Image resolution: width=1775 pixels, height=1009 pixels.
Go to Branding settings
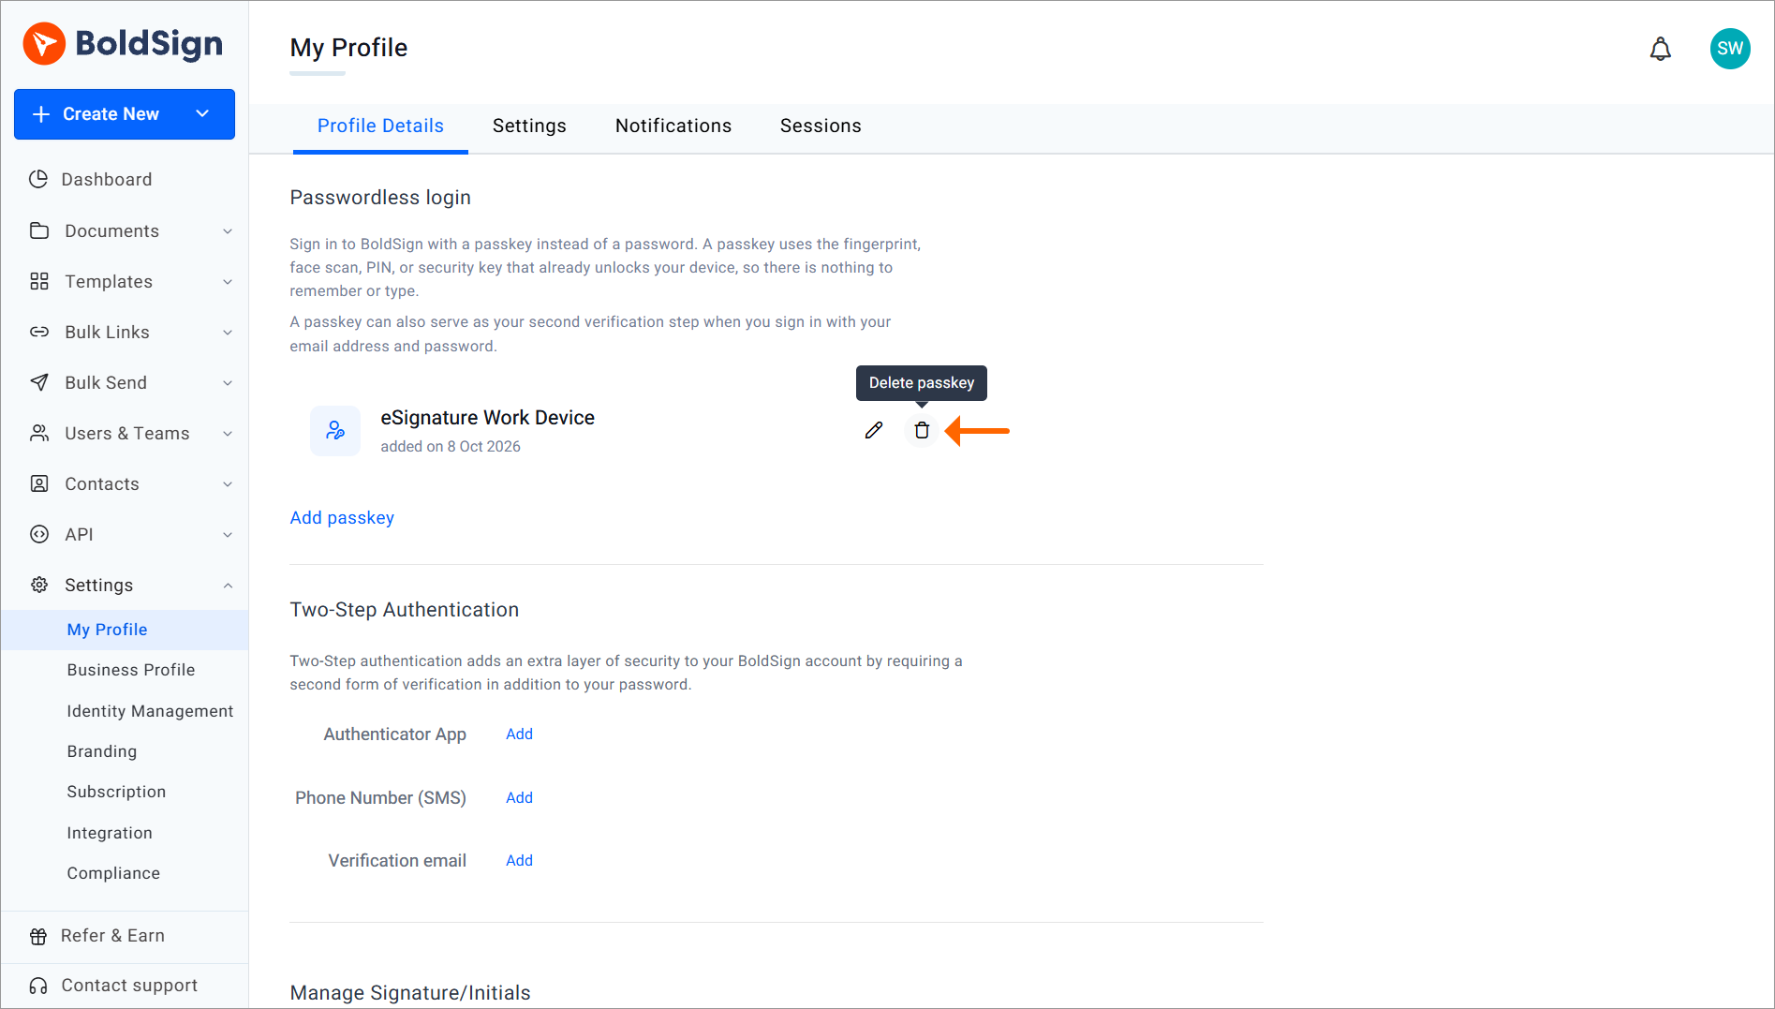[102, 751]
